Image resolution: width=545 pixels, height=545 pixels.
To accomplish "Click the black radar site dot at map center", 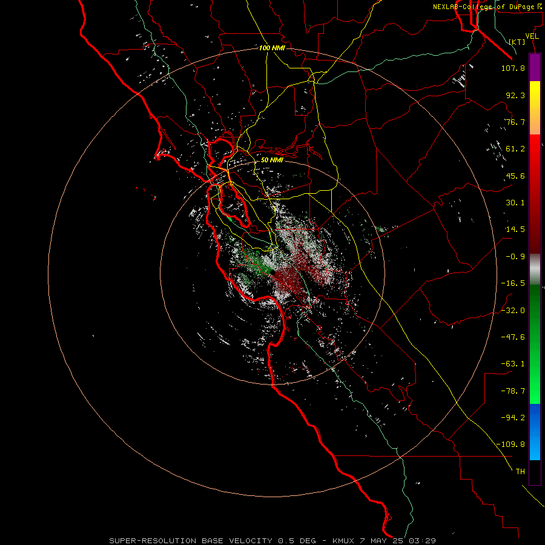I will (272, 273).
